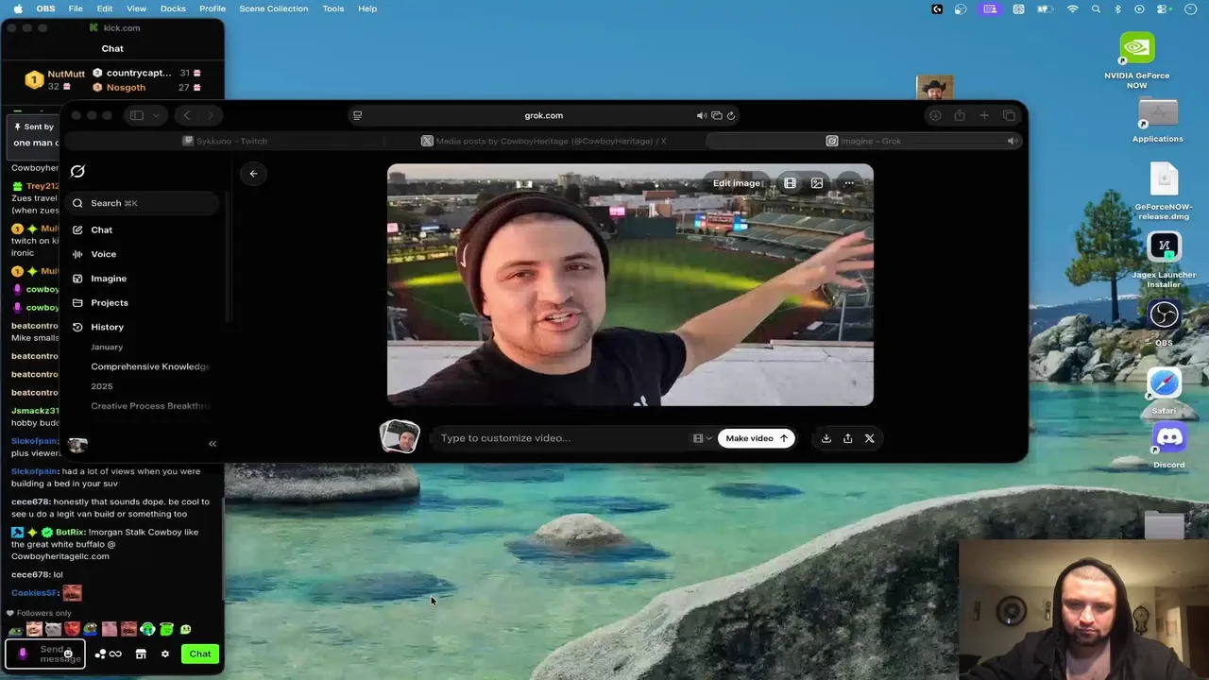Open page reader icon in address bar
The image size is (1209, 680).
[357, 115]
